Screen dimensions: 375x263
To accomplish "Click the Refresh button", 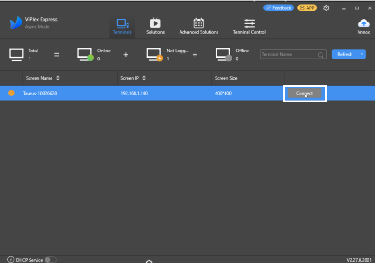I will pos(345,54).
